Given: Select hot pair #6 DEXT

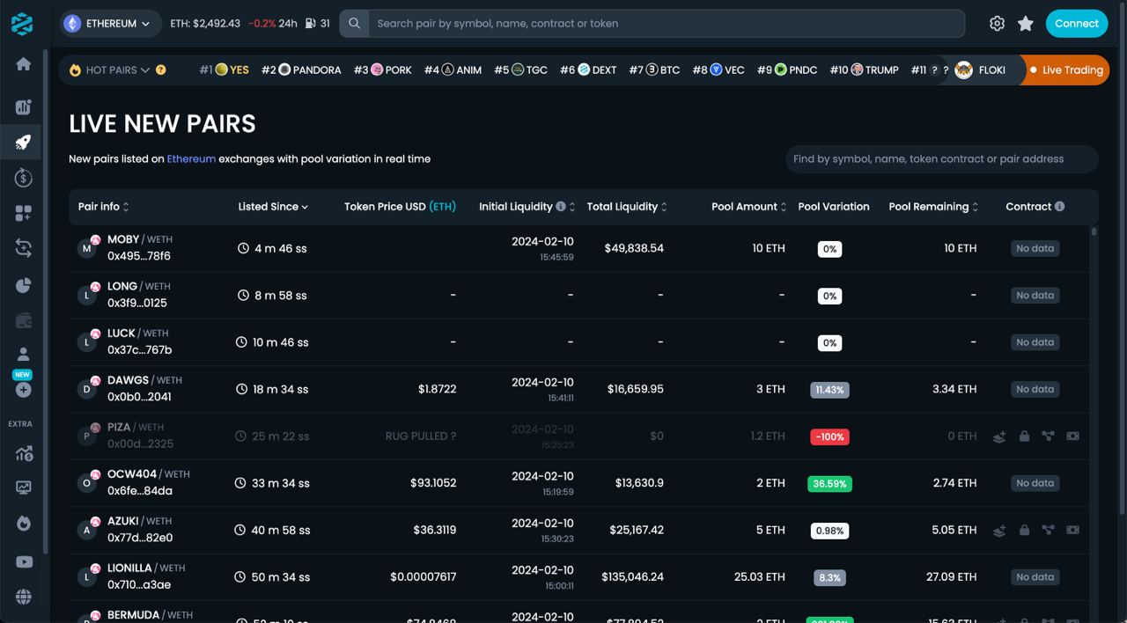Looking at the screenshot, I should tap(588, 70).
